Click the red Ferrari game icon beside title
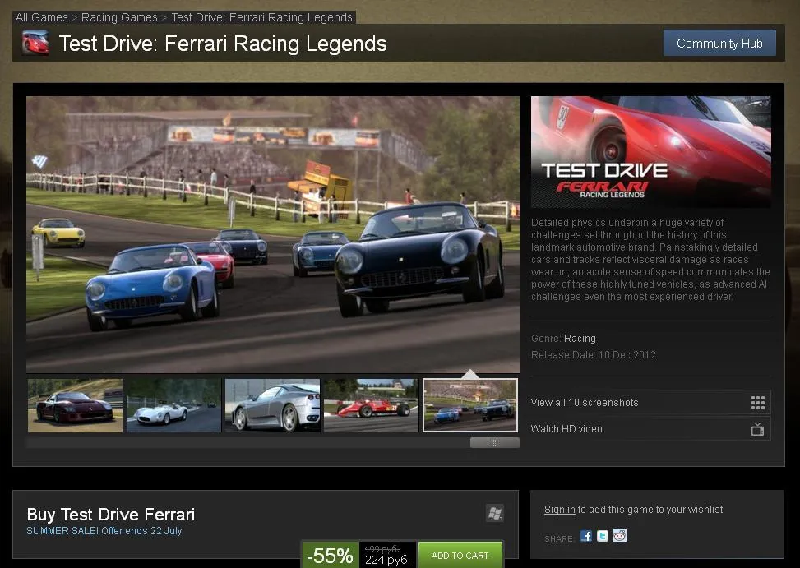The image size is (800, 568). tap(35, 43)
